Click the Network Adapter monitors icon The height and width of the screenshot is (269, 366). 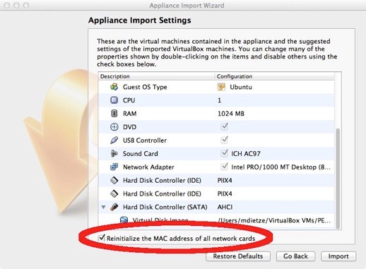pos(114,167)
